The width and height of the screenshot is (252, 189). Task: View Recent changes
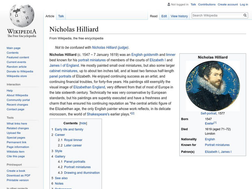17,105
